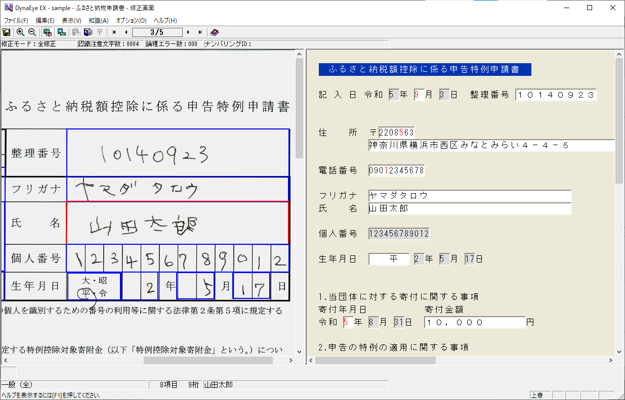
Task: Click the 生年月日 year field
Action: point(419,259)
